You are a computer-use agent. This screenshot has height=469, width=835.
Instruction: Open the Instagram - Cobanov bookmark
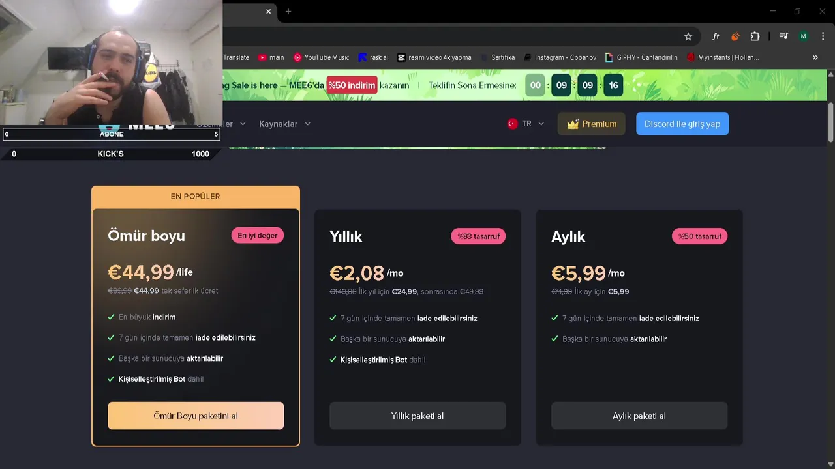(x=560, y=57)
